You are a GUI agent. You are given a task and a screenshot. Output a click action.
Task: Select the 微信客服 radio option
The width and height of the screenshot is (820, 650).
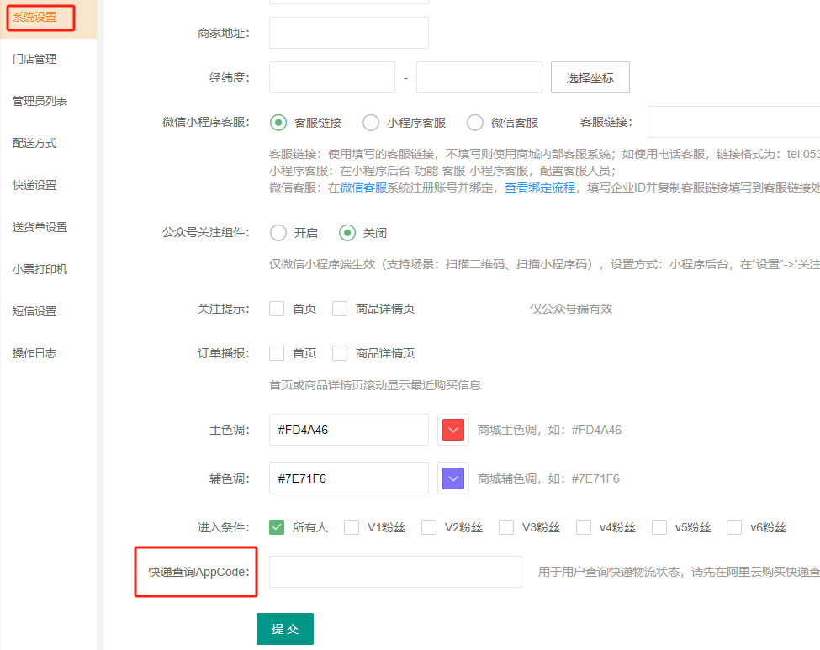coord(475,123)
